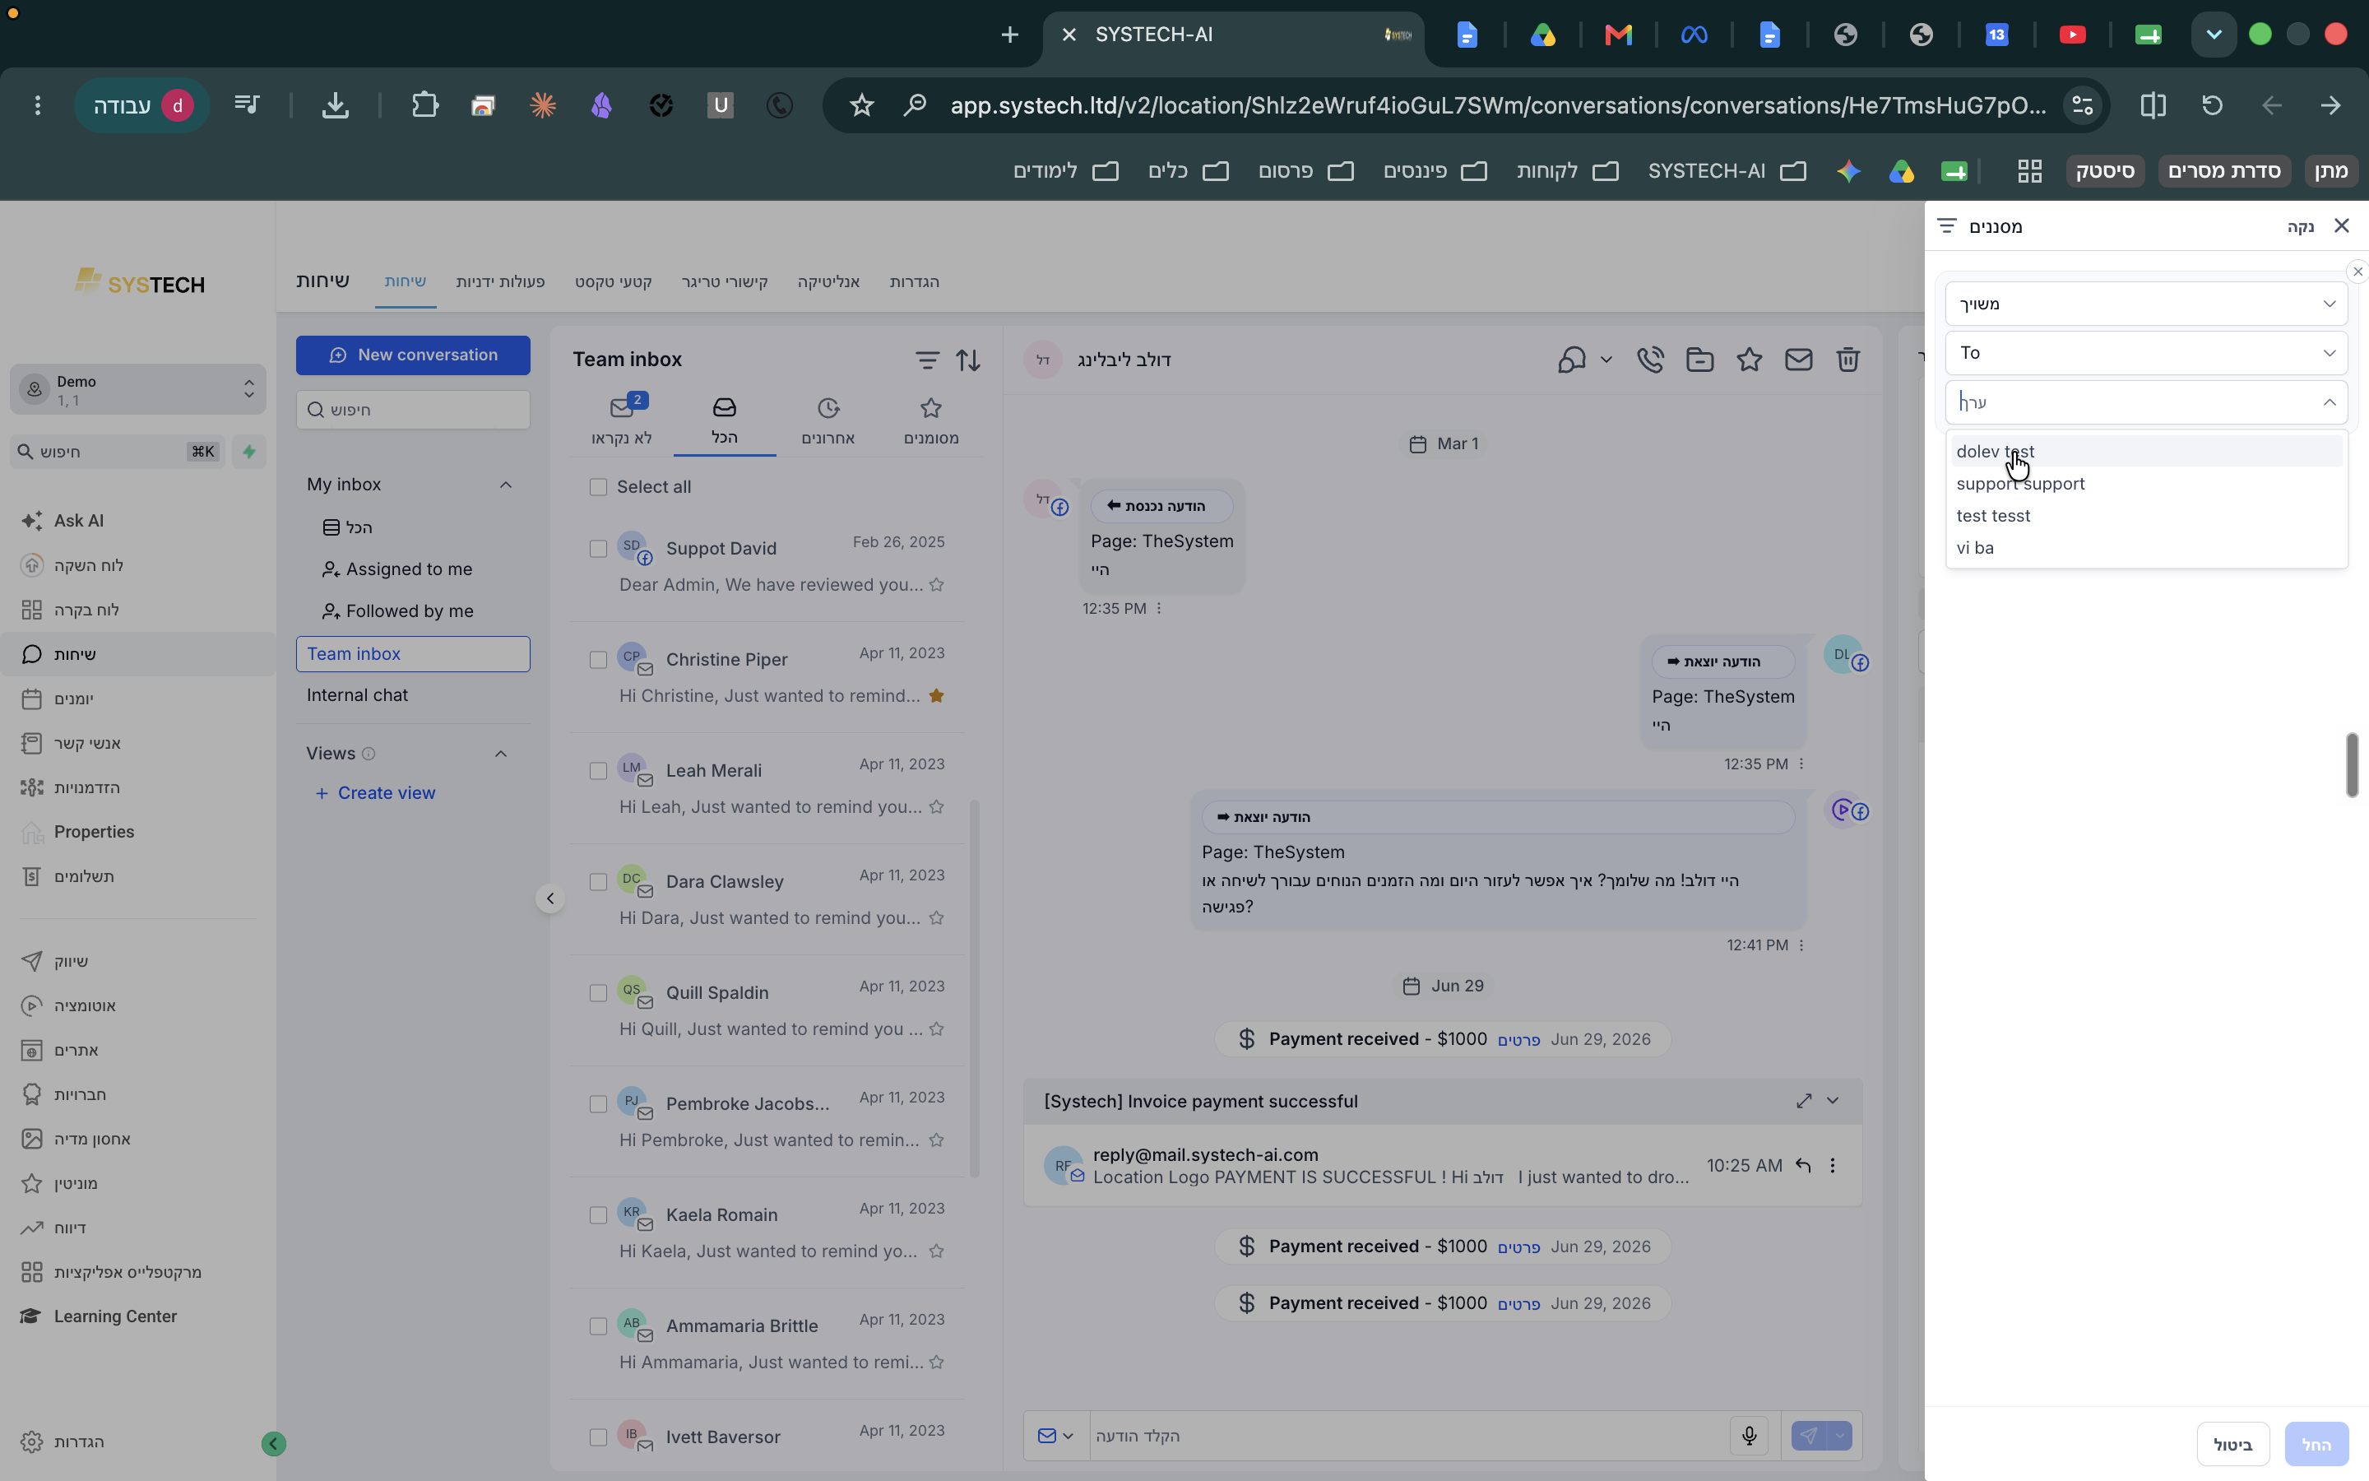2369x1481 pixels.
Task: Open the To operator dropdown
Action: [2146, 353]
